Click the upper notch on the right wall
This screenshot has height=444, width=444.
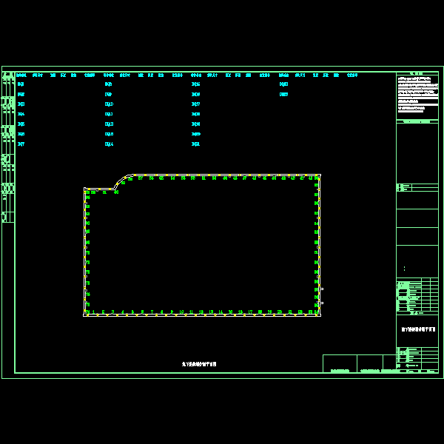click(x=321, y=289)
